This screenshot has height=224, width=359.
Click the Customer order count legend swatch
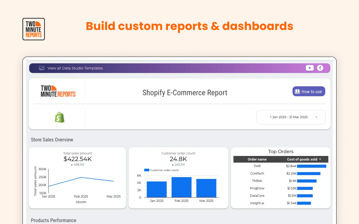click(147, 170)
